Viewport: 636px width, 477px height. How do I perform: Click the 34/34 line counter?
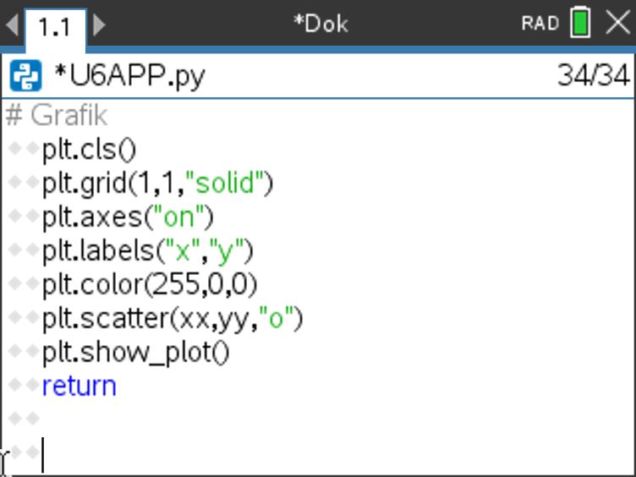[593, 77]
